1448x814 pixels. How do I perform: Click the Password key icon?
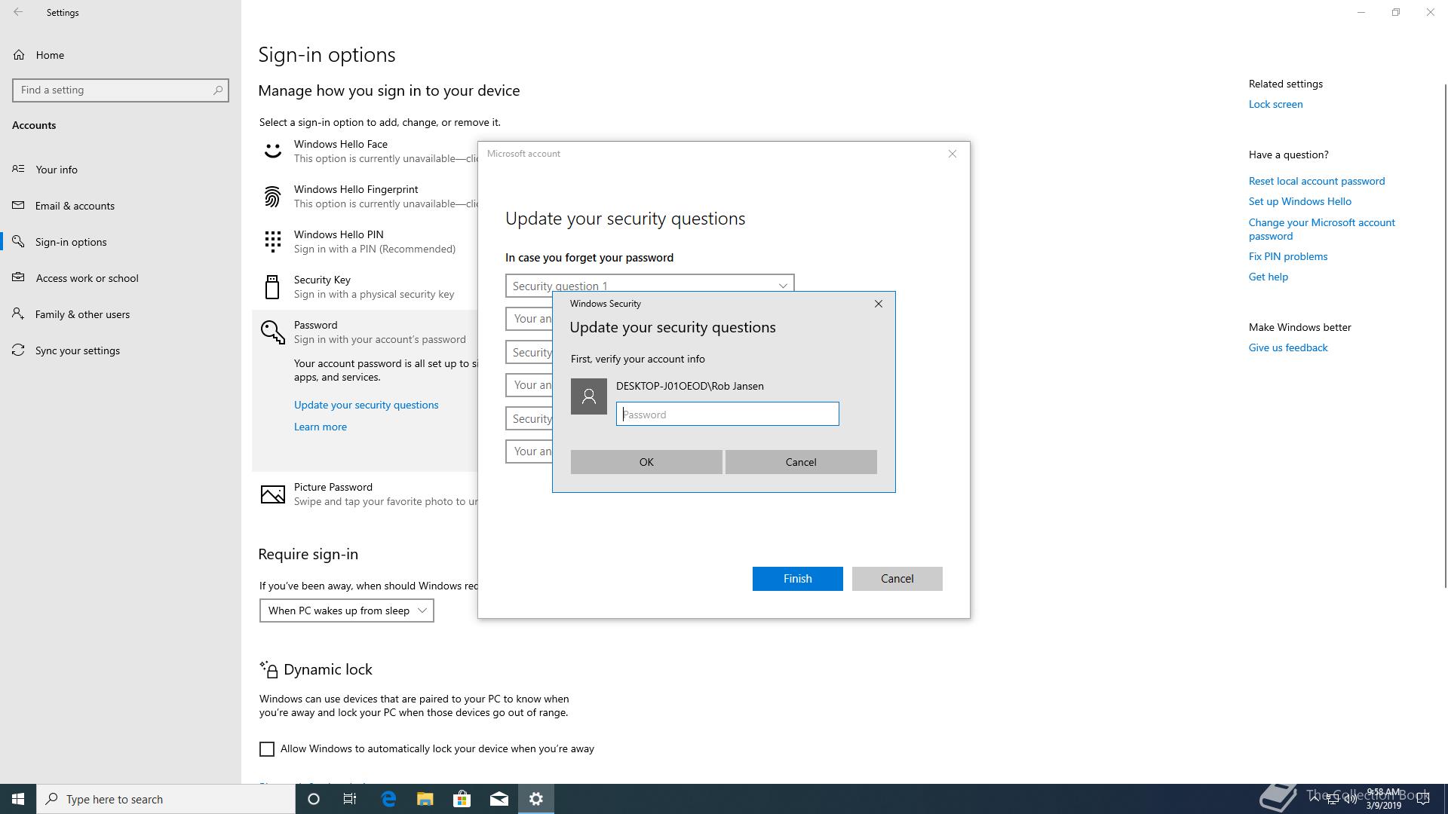(x=272, y=332)
